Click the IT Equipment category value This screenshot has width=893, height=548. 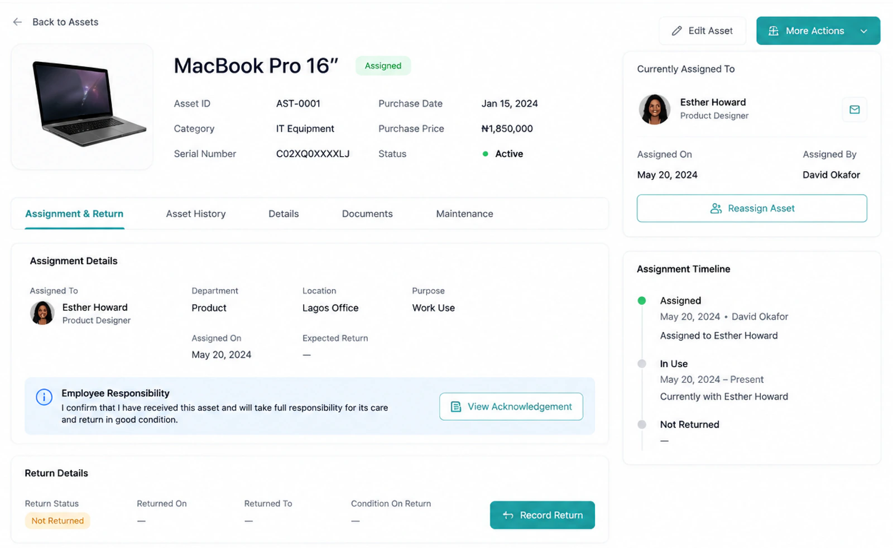(305, 128)
